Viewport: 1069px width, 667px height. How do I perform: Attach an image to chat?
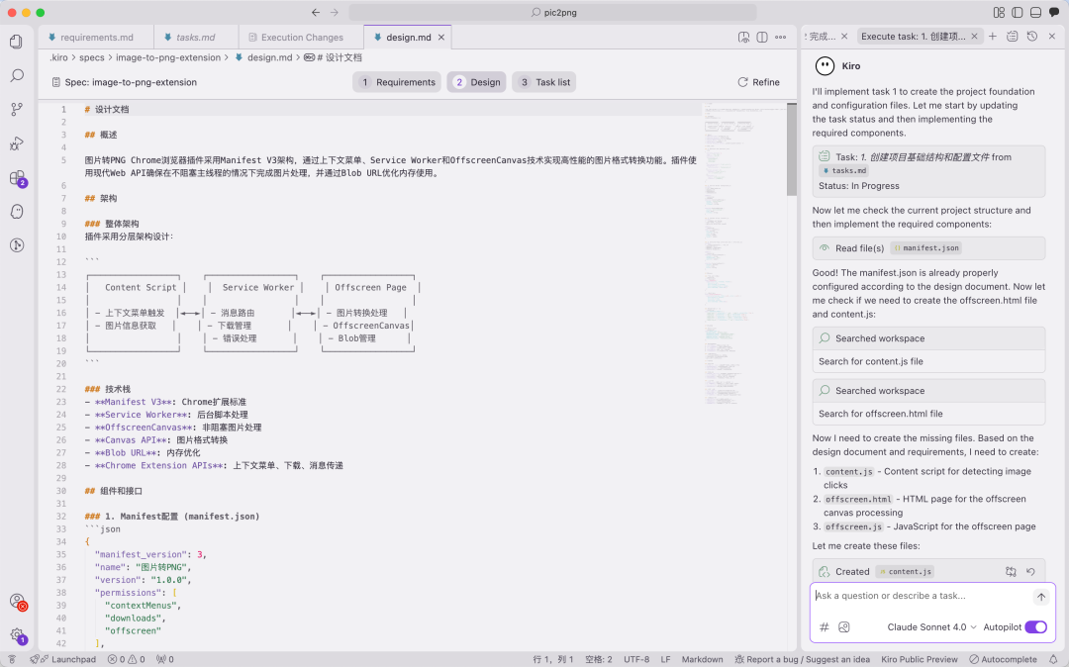(844, 626)
